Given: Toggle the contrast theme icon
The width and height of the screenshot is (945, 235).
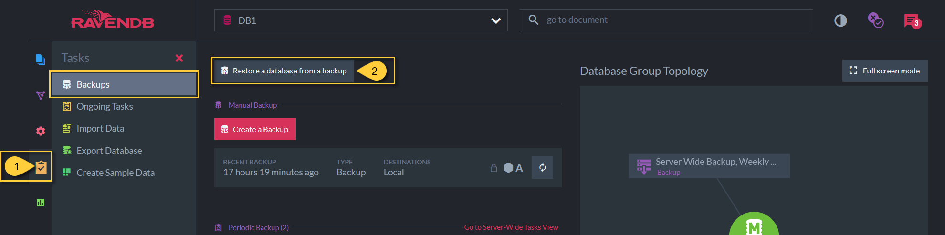Looking at the screenshot, I should pyautogui.click(x=840, y=20).
